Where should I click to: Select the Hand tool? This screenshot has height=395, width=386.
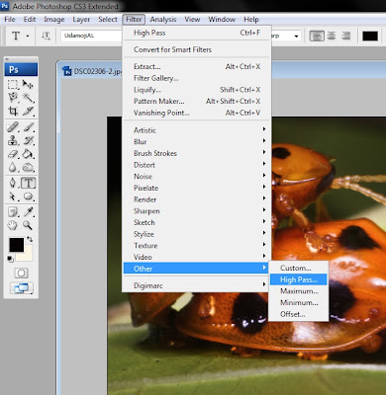point(13,225)
